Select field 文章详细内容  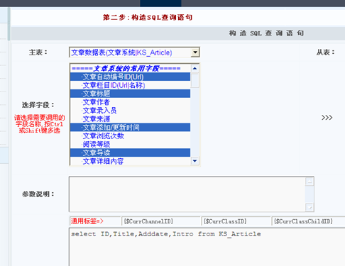pos(130,161)
